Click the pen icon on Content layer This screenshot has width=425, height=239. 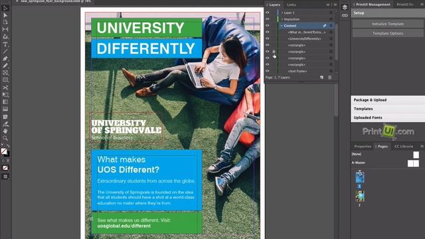325,26
